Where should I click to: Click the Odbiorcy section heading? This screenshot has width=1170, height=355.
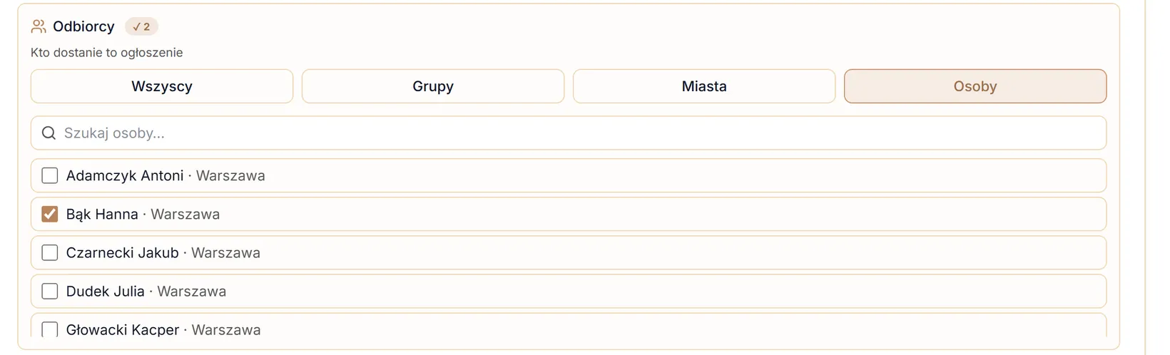(83, 26)
